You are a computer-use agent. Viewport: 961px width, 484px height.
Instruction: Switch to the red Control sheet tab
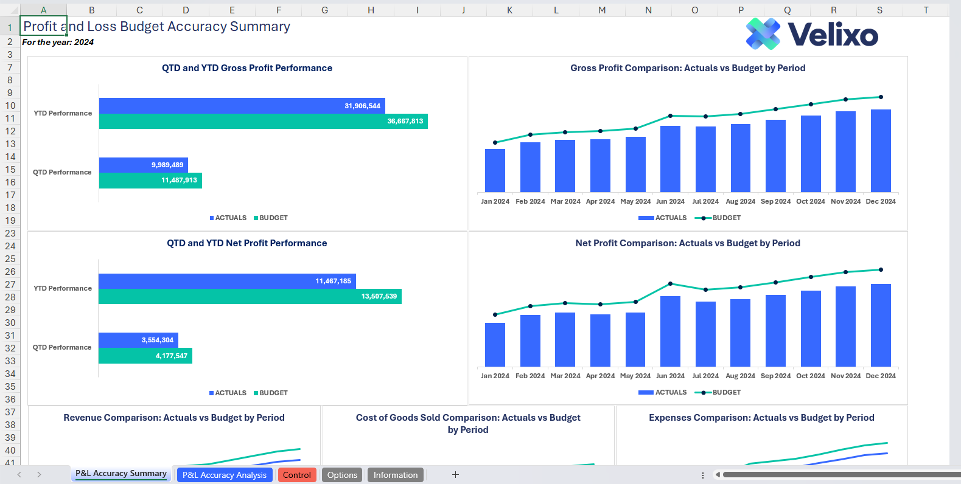[x=296, y=475]
